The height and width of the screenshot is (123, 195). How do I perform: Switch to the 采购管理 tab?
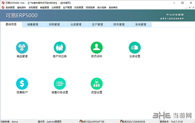click(x=54, y=24)
